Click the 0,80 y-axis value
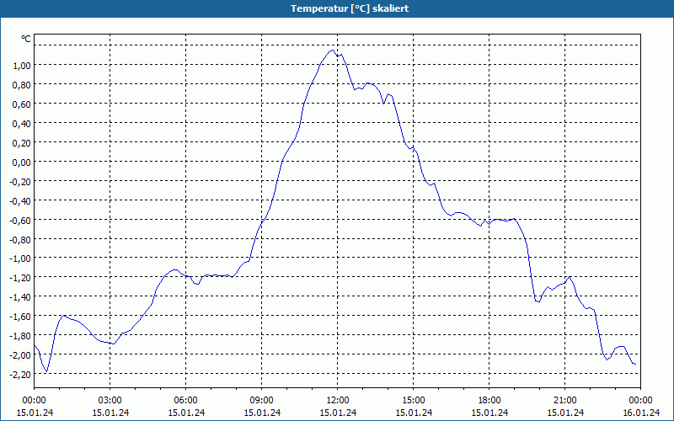The image size is (674, 421). (x=22, y=85)
